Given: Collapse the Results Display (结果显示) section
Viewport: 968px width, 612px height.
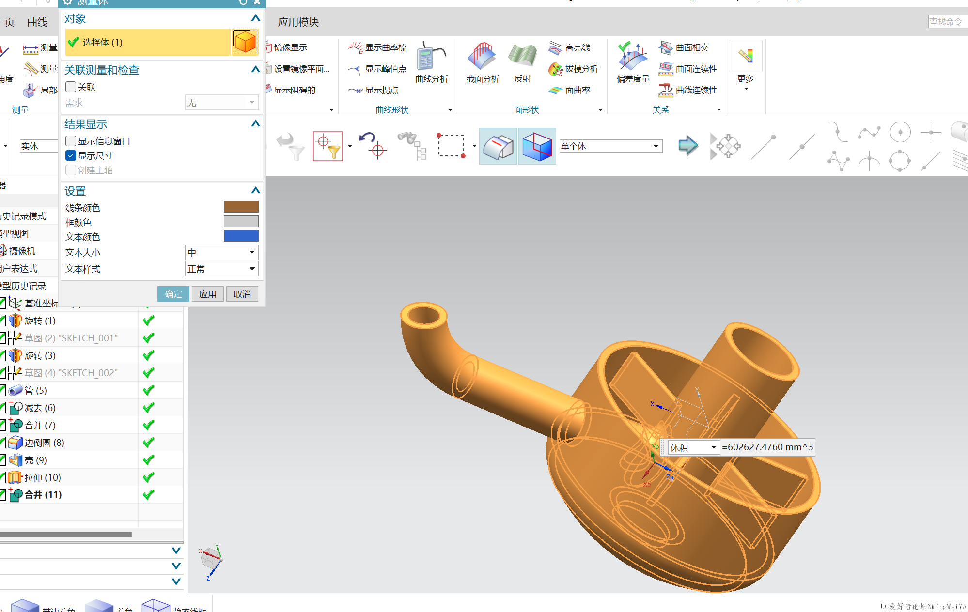Looking at the screenshot, I should tap(256, 124).
